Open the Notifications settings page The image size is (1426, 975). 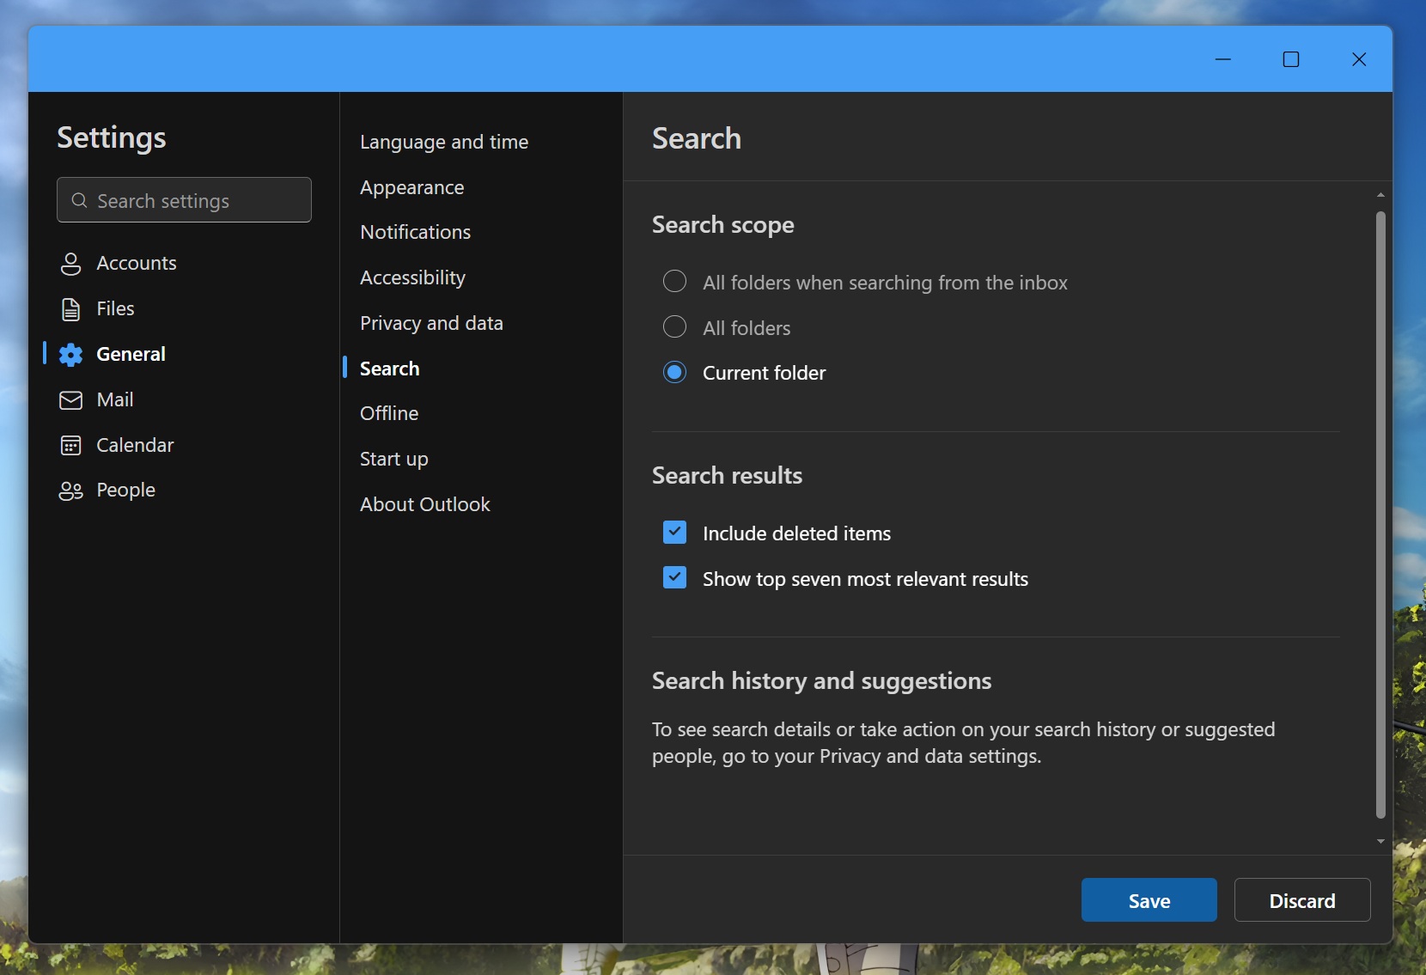[416, 232]
